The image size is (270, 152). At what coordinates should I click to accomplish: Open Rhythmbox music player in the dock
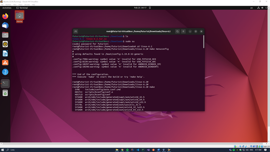coord(5,44)
